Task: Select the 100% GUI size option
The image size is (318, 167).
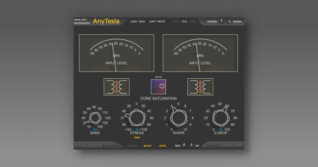Action: [175, 21]
